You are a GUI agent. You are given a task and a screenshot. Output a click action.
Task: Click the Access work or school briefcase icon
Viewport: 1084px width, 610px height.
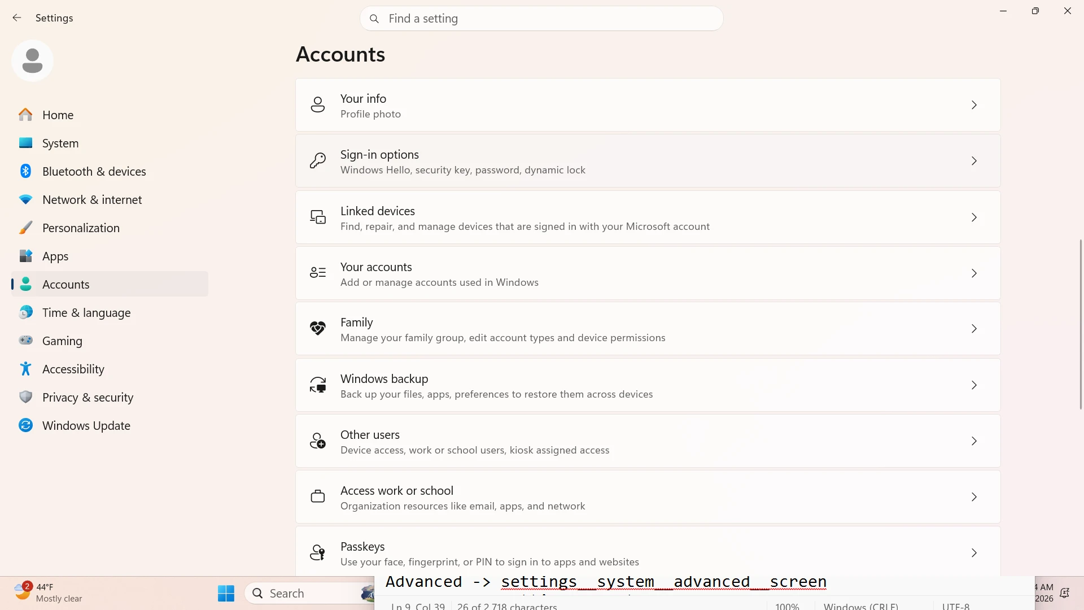click(x=318, y=496)
